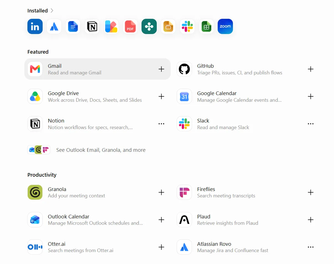The image size is (334, 264).
Task: Open the Atlassian Rovo three-dot options menu
Action: coord(311,247)
